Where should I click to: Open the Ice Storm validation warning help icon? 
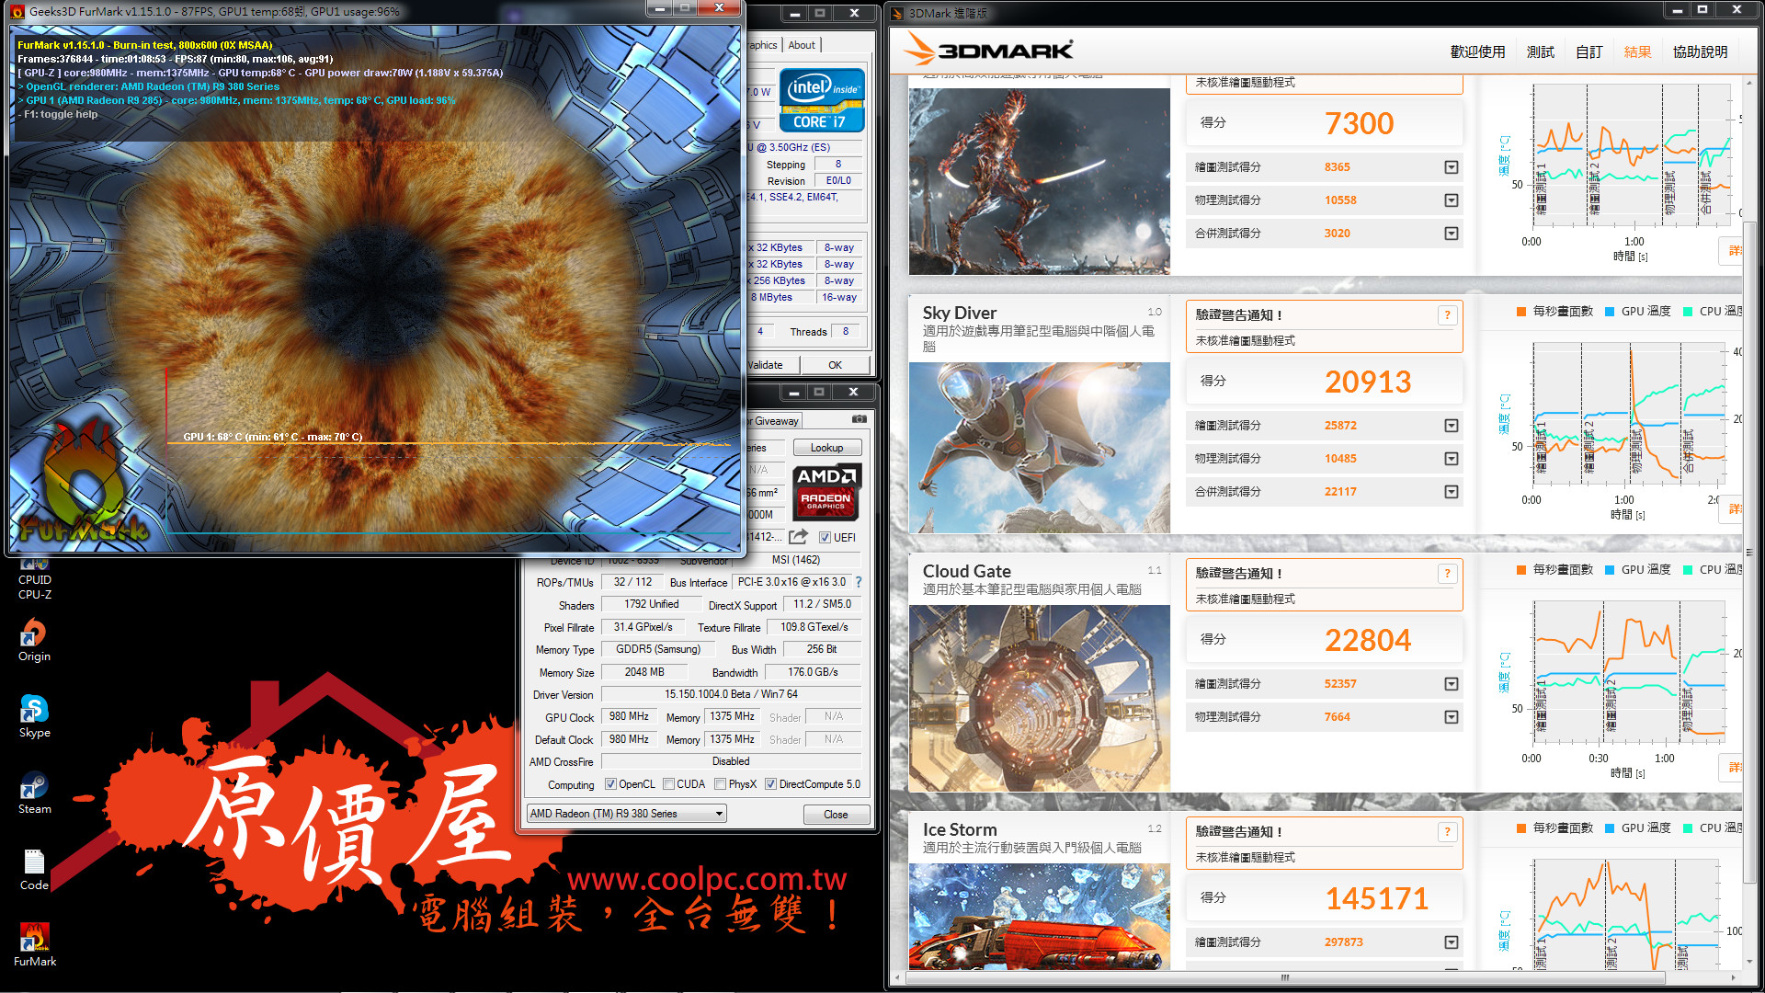coord(1447,832)
